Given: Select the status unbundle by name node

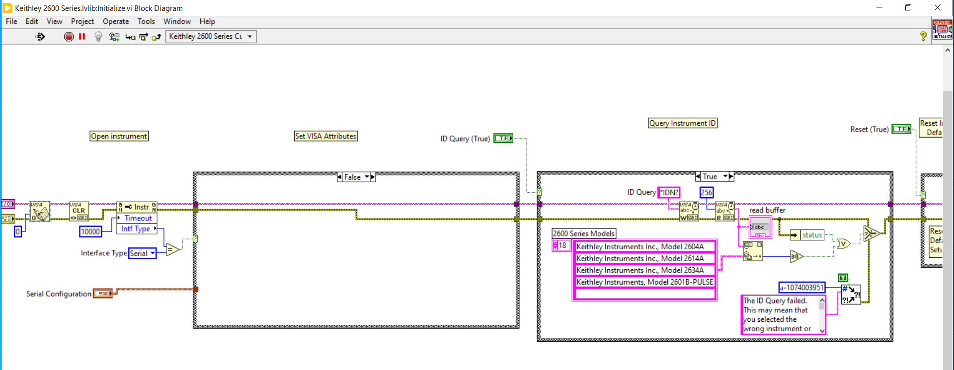Looking at the screenshot, I should [x=807, y=235].
